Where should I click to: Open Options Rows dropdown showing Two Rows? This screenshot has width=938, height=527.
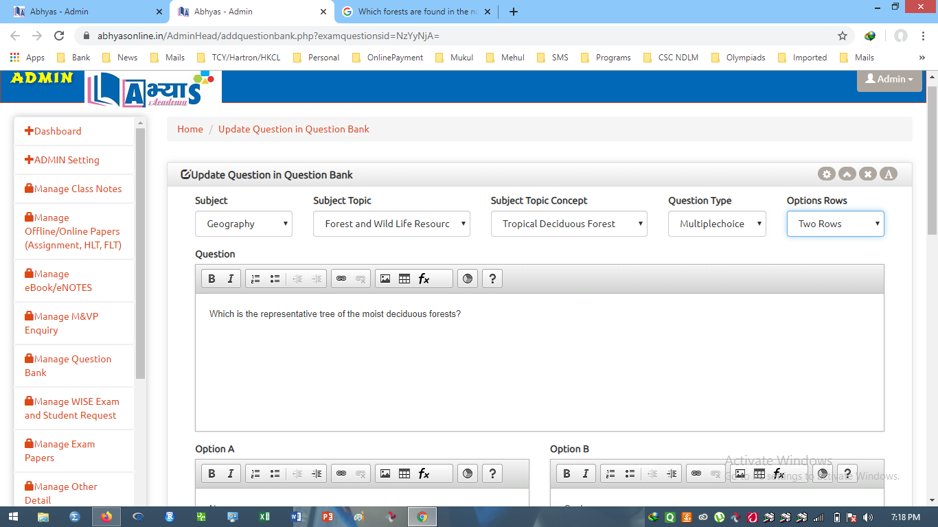(835, 224)
